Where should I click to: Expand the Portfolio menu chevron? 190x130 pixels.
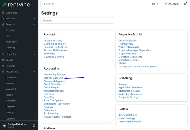click(34, 18)
